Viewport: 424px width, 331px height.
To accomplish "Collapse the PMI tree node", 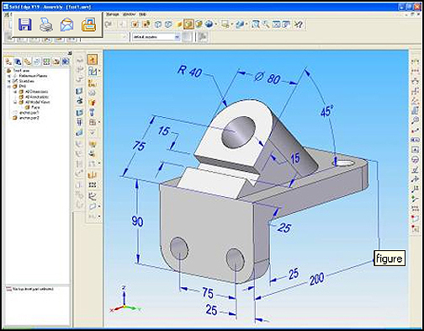I will [x=9, y=86].
